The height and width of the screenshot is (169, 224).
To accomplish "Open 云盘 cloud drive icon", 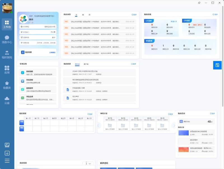I will click(x=7, y=100).
